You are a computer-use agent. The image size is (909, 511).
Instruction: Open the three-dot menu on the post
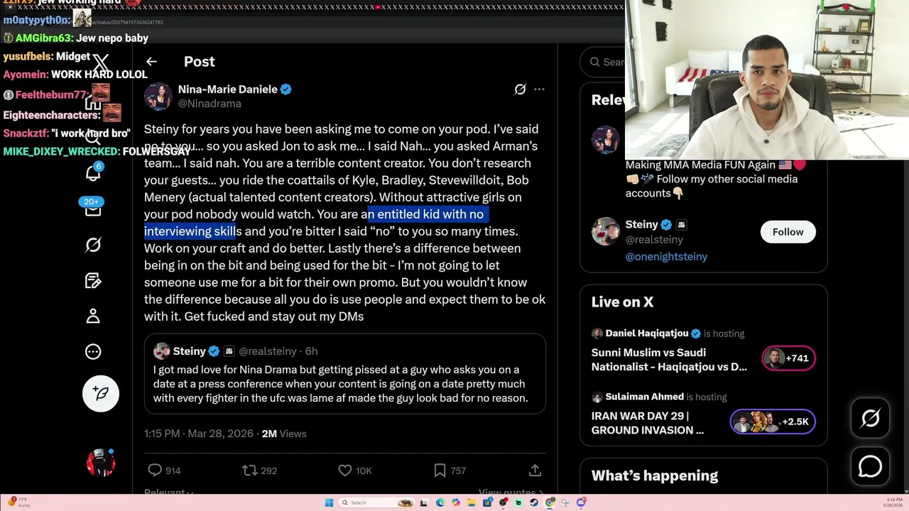[x=539, y=89]
